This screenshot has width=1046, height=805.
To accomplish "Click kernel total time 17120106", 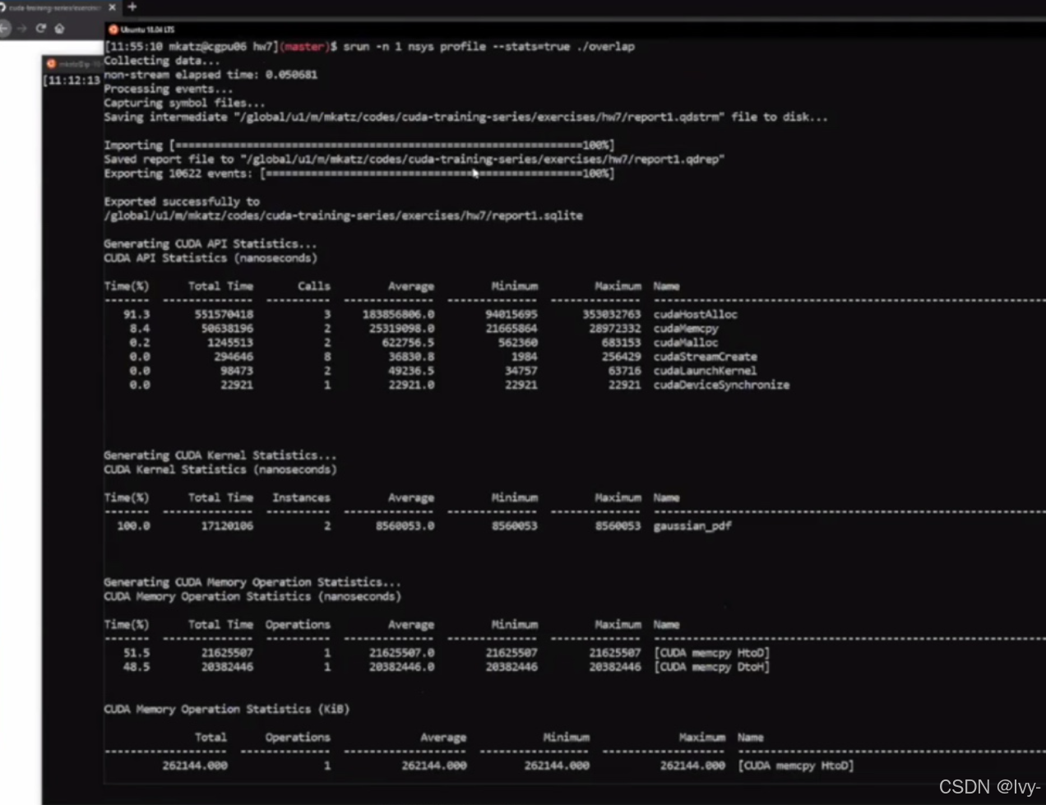I will pos(227,525).
